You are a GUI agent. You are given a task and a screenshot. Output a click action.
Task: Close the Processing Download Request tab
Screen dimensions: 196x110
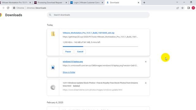(66, 2)
